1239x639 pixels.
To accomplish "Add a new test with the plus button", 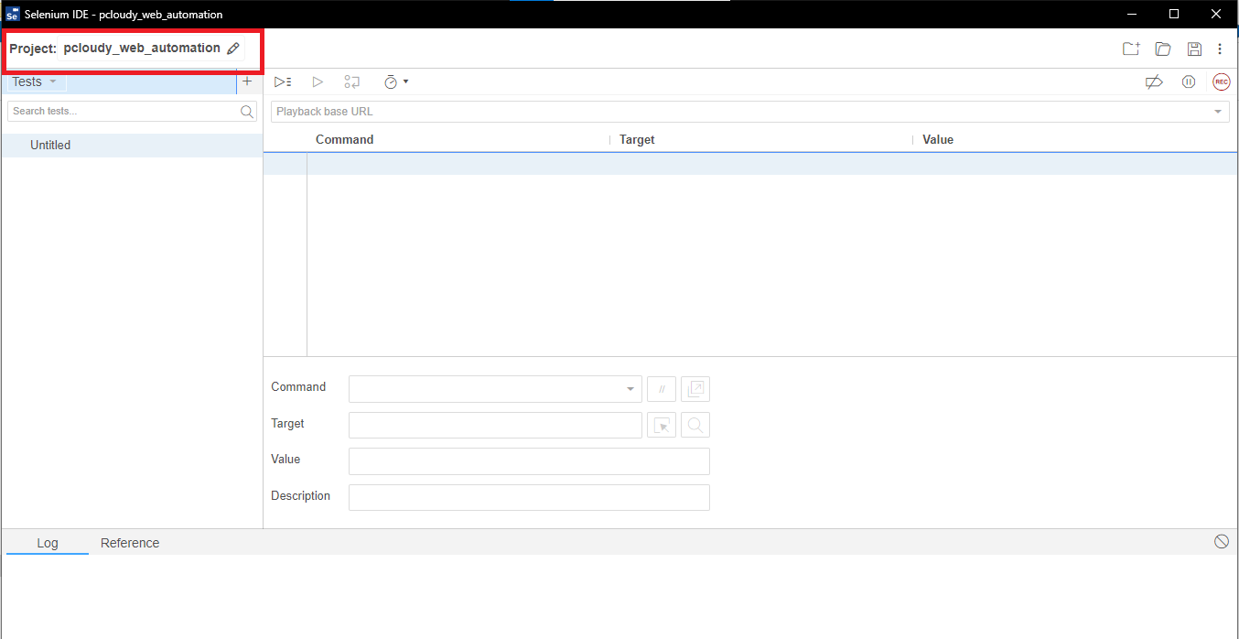I will (x=248, y=81).
